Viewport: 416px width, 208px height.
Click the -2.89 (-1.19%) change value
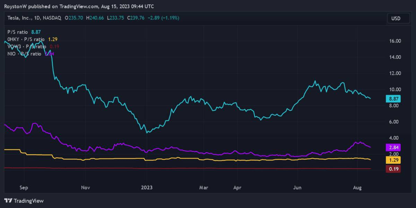164,18
